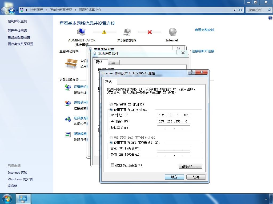The height and width of the screenshot is (204, 273).
Task: Open 更改适配器设置 link
Action: click(x=19, y=37)
